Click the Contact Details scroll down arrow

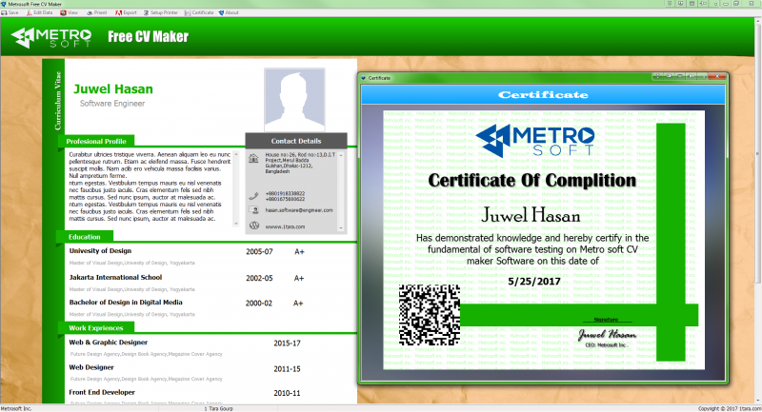pyautogui.click(x=341, y=228)
